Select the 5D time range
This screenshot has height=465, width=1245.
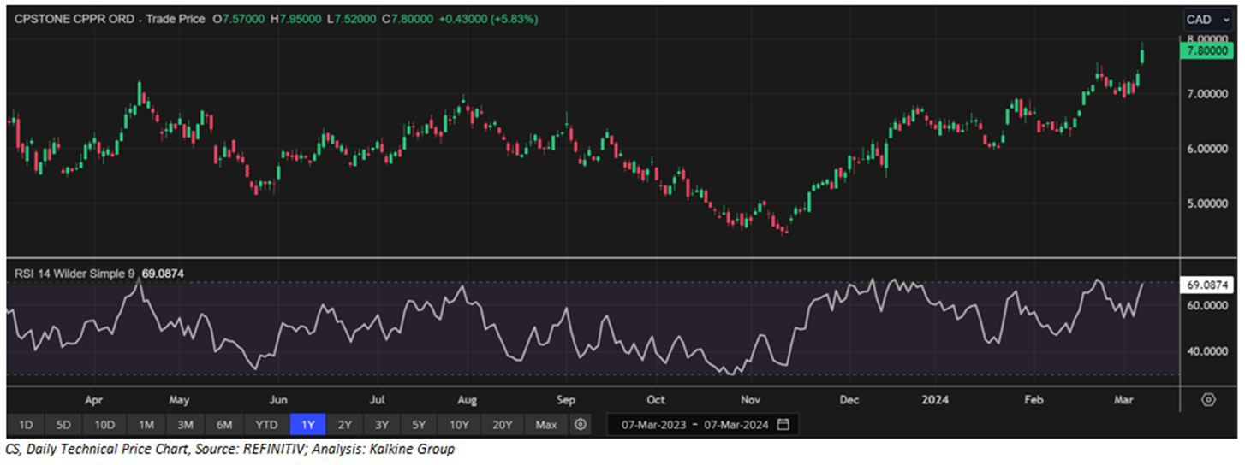click(65, 425)
